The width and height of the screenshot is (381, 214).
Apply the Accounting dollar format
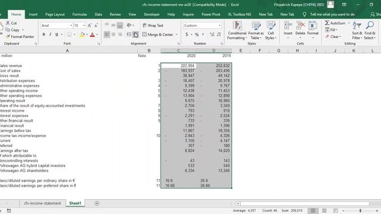point(186,34)
